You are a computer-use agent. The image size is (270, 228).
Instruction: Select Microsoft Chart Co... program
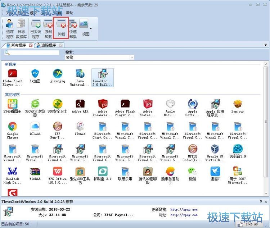(103, 131)
